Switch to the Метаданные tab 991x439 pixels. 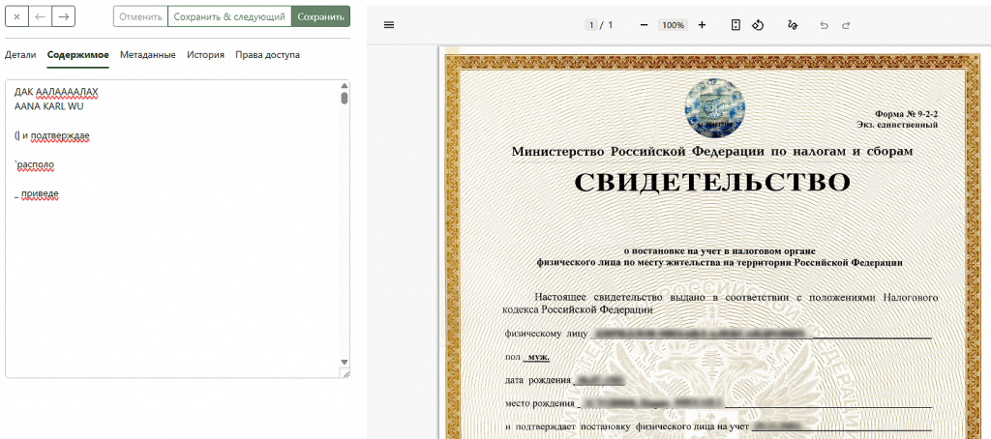pos(147,55)
